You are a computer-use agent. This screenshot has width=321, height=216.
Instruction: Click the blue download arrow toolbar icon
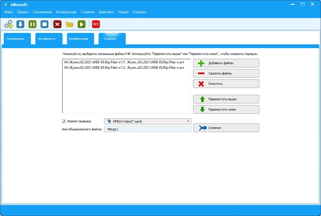click(20, 24)
